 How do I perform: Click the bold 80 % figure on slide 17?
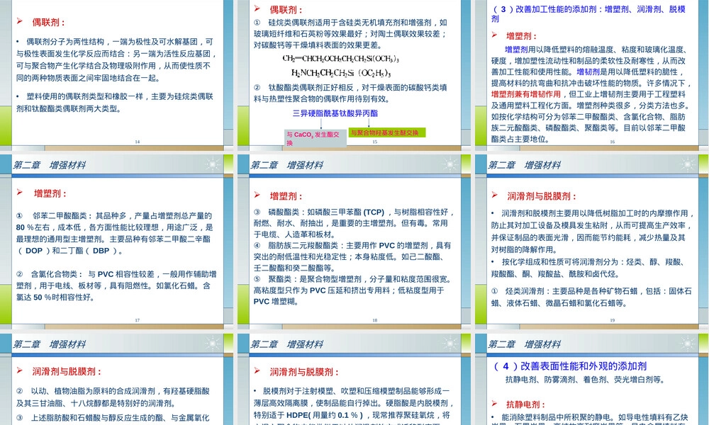[x=26, y=227]
